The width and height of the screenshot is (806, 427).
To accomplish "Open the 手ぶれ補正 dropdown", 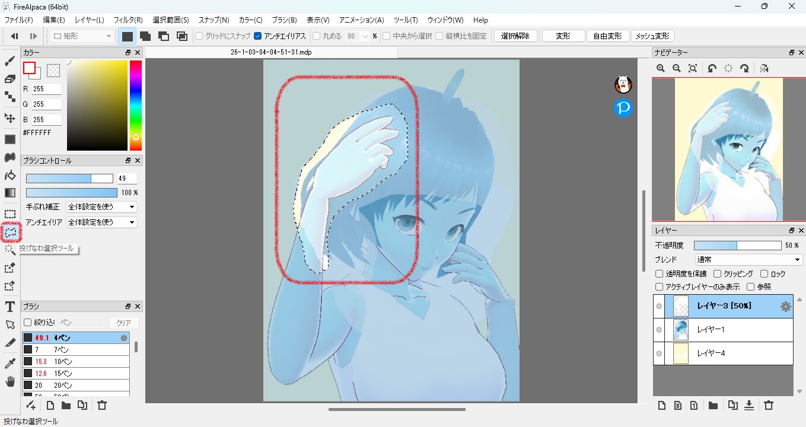I will pos(101,207).
